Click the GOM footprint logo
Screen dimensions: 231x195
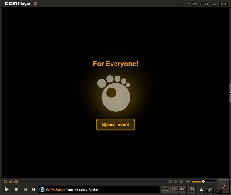click(114, 94)
